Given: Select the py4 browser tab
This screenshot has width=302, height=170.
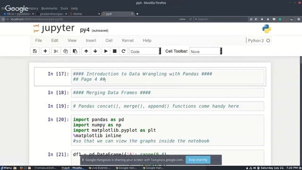Looking at the screenshot, I should pyautogui.click(x=117, y=14).
